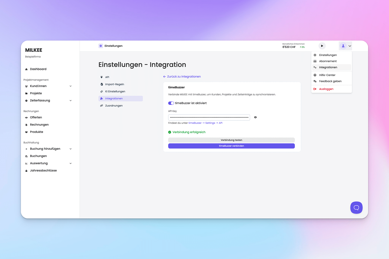Disable the timeBuzzer activation toggle
Screen dimensions: 389x259
[x=171, y=103]
